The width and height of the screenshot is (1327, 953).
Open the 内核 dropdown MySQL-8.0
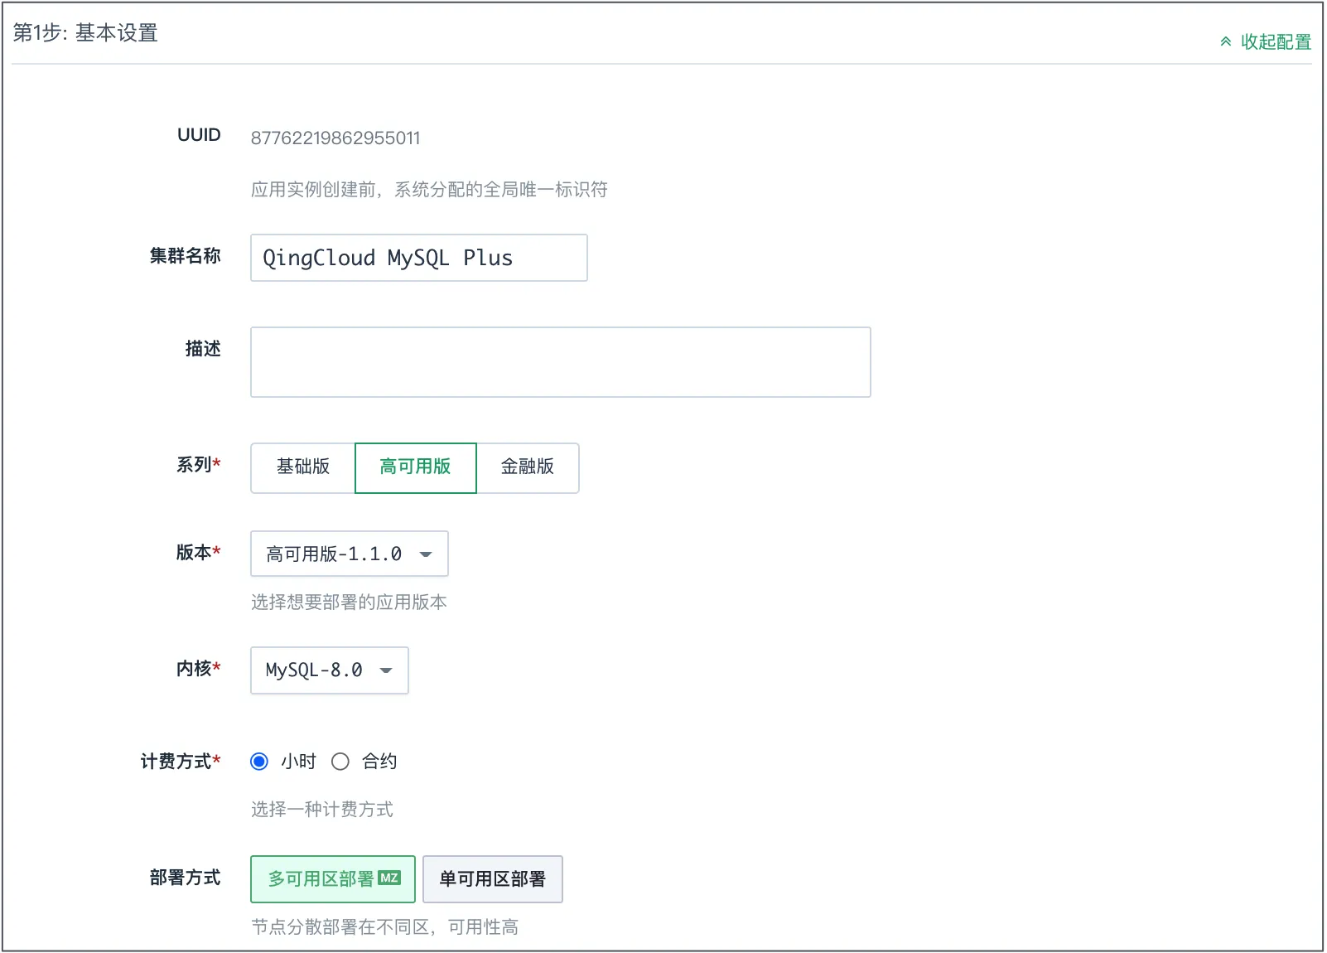coord(330,670)
